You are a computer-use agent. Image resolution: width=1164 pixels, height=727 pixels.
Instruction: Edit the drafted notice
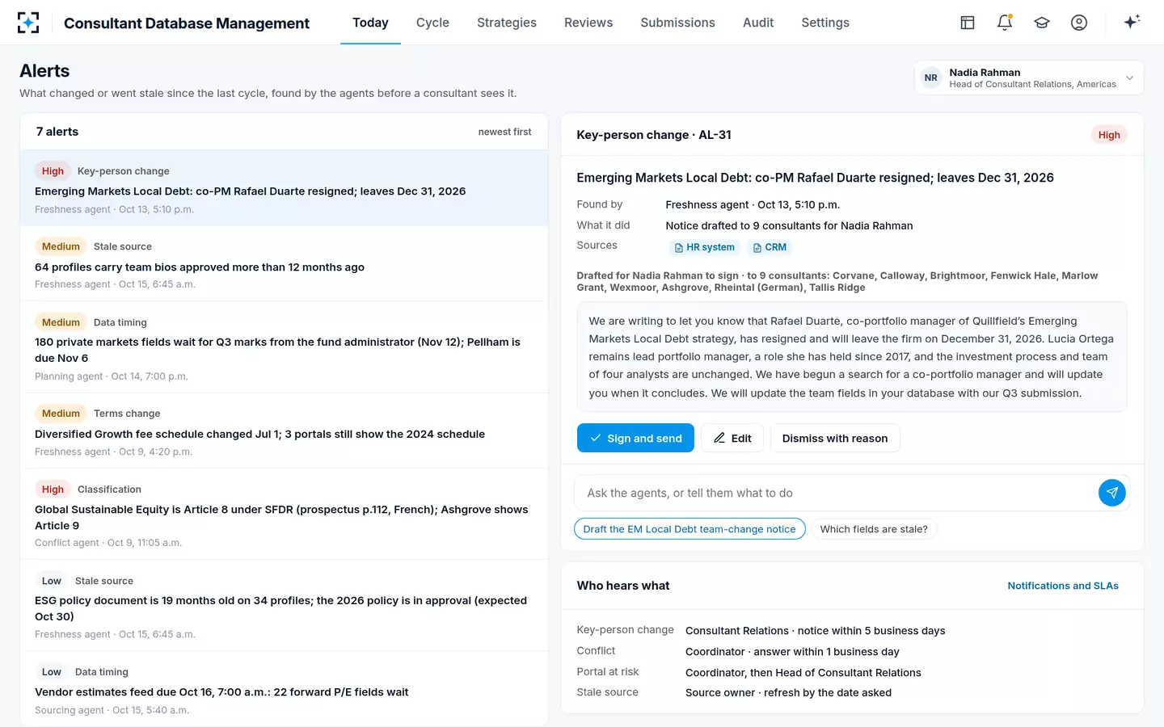click(x=732, y=438)
